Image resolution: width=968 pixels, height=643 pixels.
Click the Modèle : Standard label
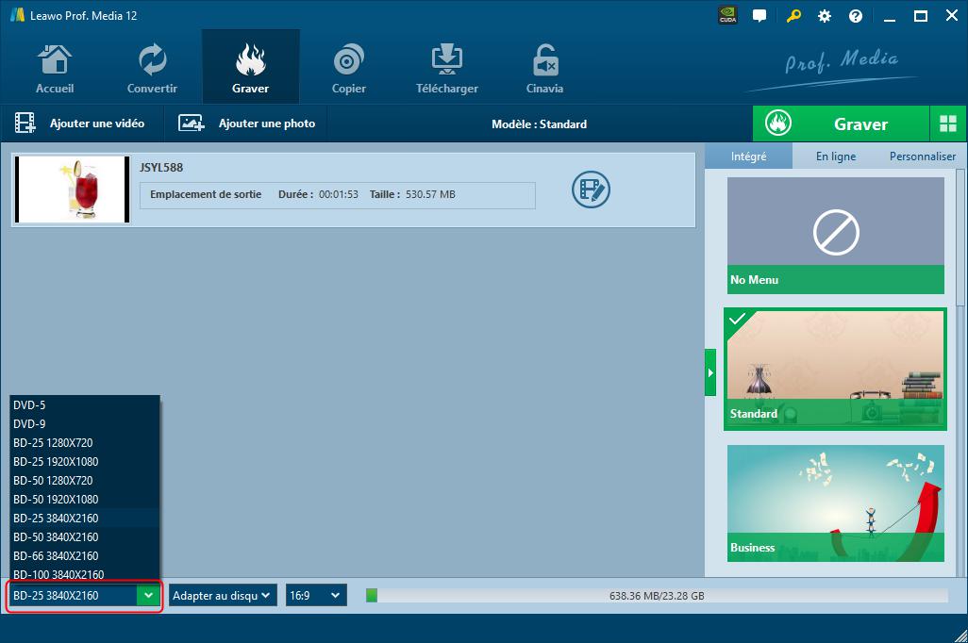(539, 124)
